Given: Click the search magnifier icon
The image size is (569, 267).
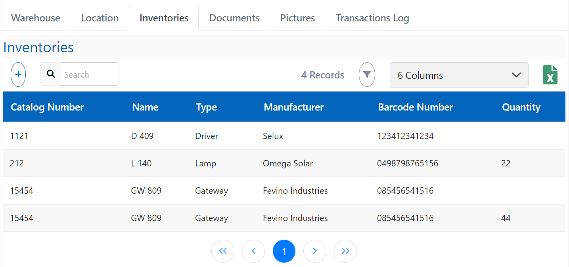Looking at the screenshot, I should coord(51,74).
